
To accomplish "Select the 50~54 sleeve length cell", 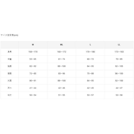I will coord(33,95).
